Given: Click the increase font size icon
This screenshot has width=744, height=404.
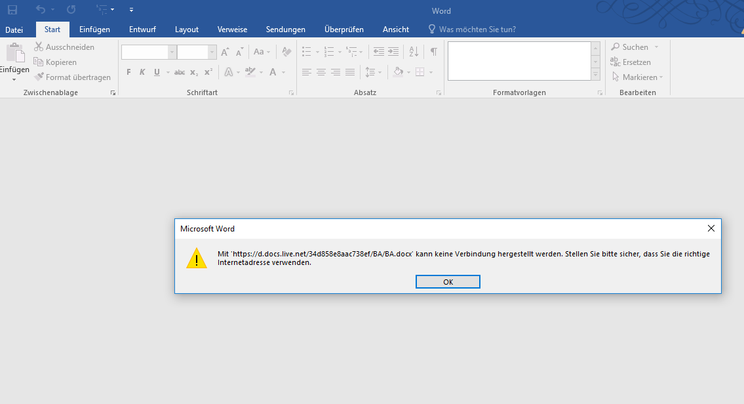Looking at the screenshot, I should click(x=225, y=52).
